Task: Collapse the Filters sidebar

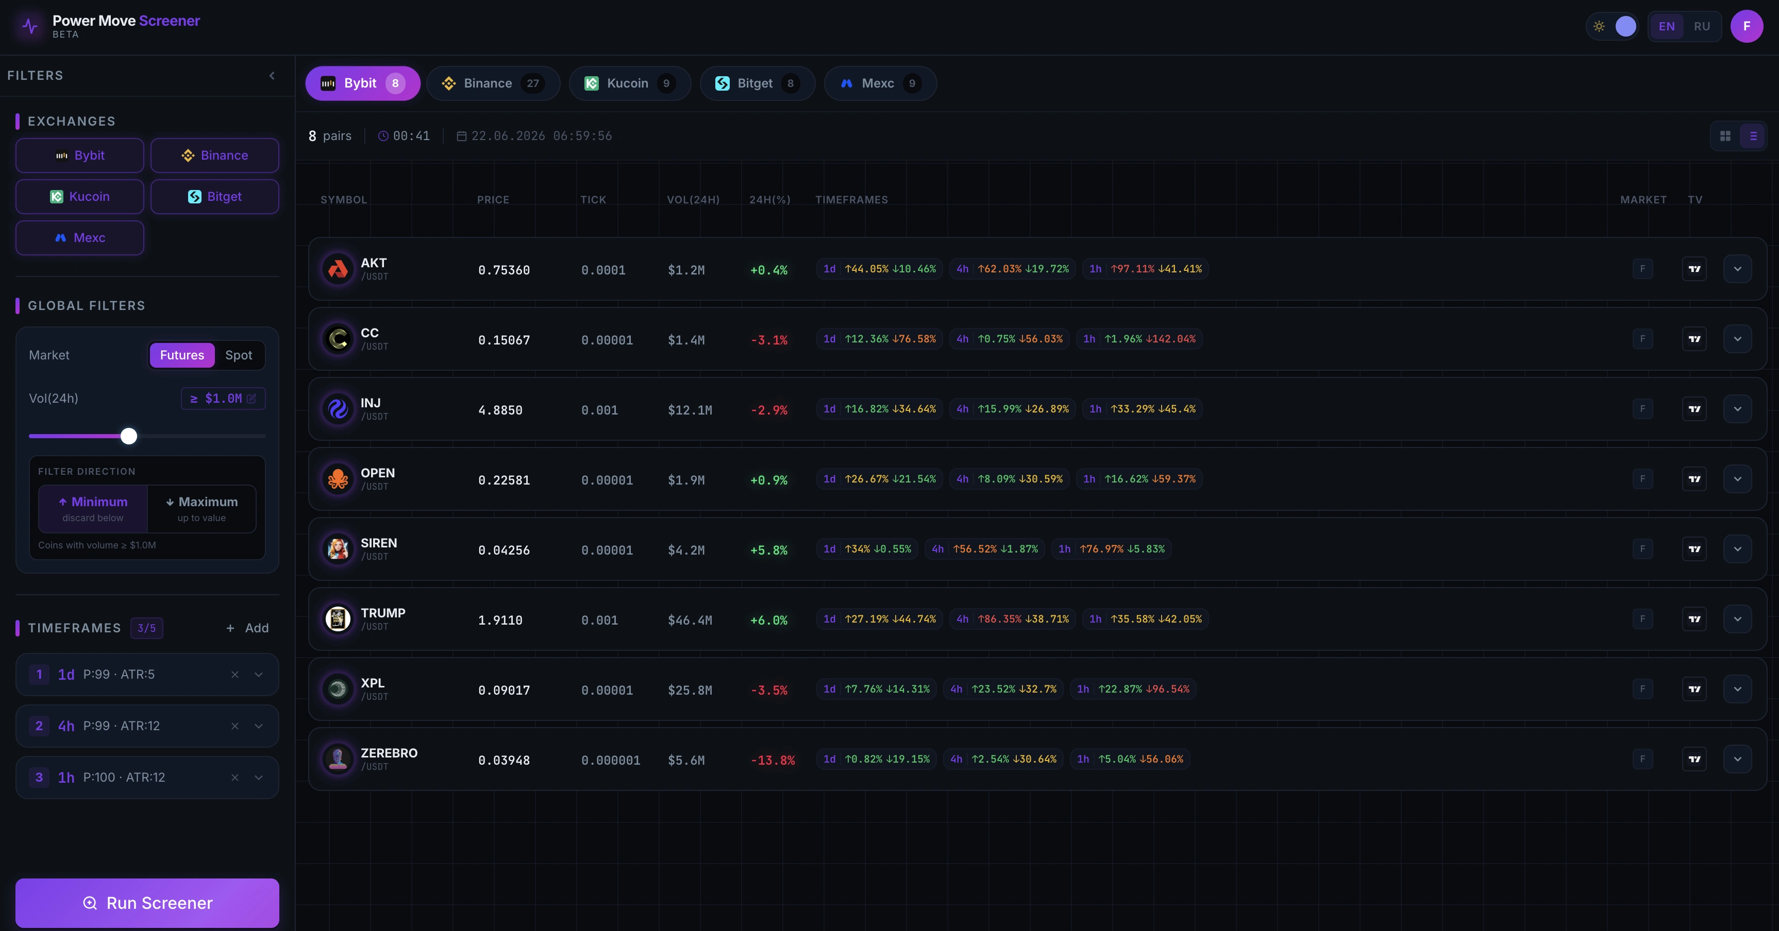Action: [x=272, y=76]
